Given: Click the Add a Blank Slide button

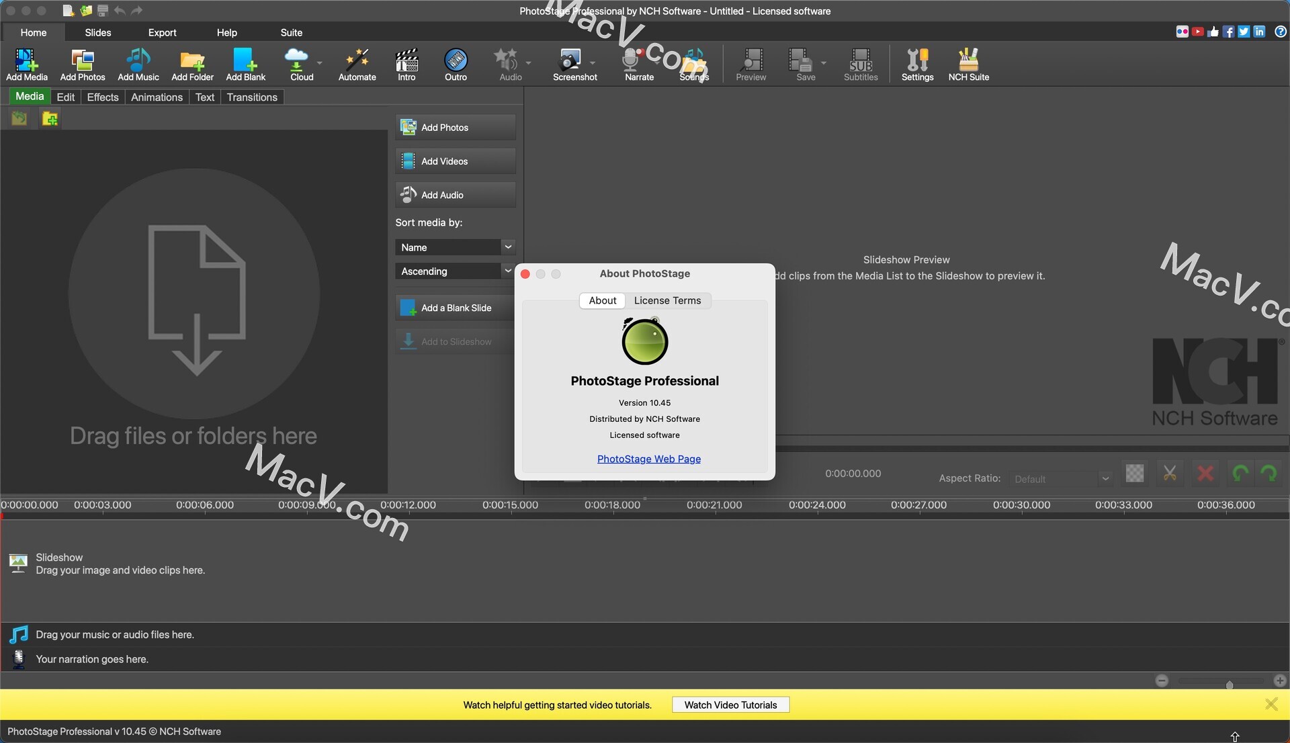Looking at the screenshot, I should click(x=456, y=308).
